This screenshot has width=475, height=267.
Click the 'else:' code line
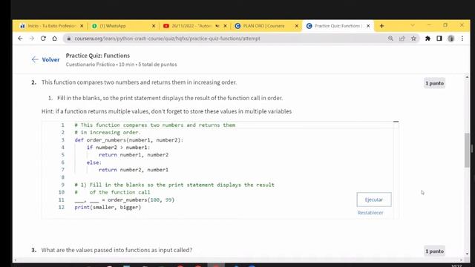click(x=94, y=162)
